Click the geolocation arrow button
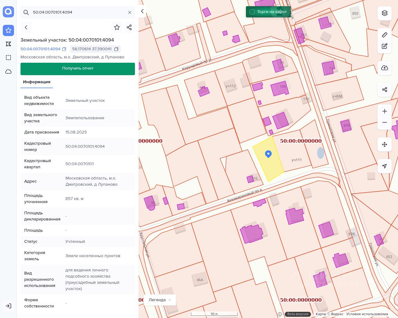Screen dimensions: 398x318 (385, 166)
